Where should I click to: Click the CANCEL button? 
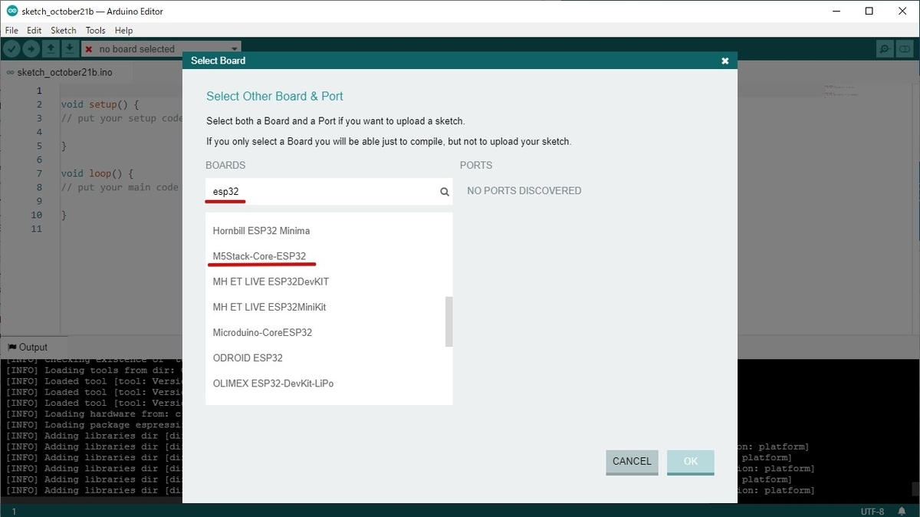(632, 461)
